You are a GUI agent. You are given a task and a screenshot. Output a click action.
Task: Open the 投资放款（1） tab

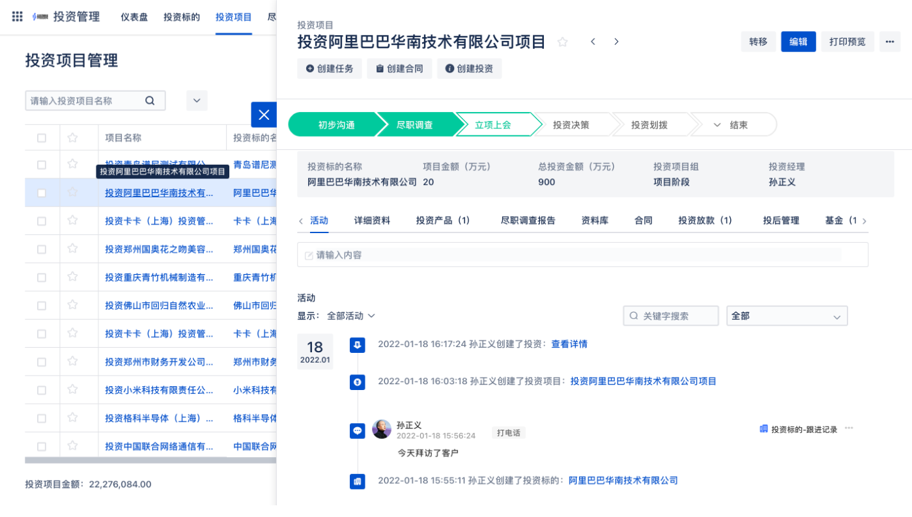(705, 221)
